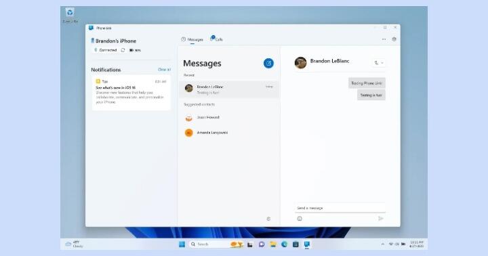Open Microsoft Store from taskbar
The image size is (488, 256).
(x=296, y=244)
